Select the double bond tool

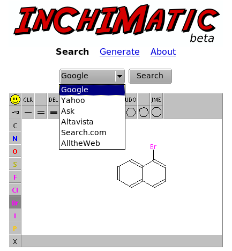[x=41, y=112]
